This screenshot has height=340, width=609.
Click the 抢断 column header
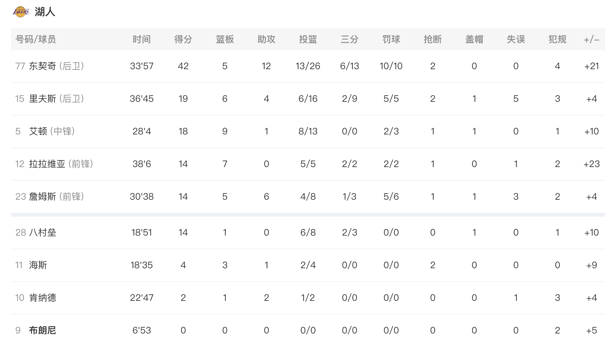(433, 39)
